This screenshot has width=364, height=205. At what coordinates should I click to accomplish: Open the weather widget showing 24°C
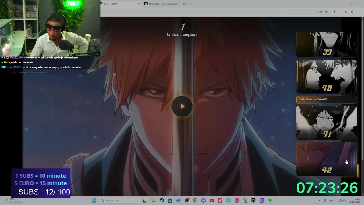12,200
